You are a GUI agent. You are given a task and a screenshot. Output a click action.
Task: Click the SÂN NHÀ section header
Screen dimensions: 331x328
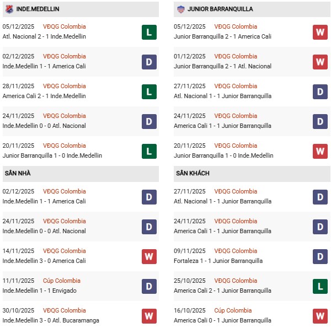[18, 173]
